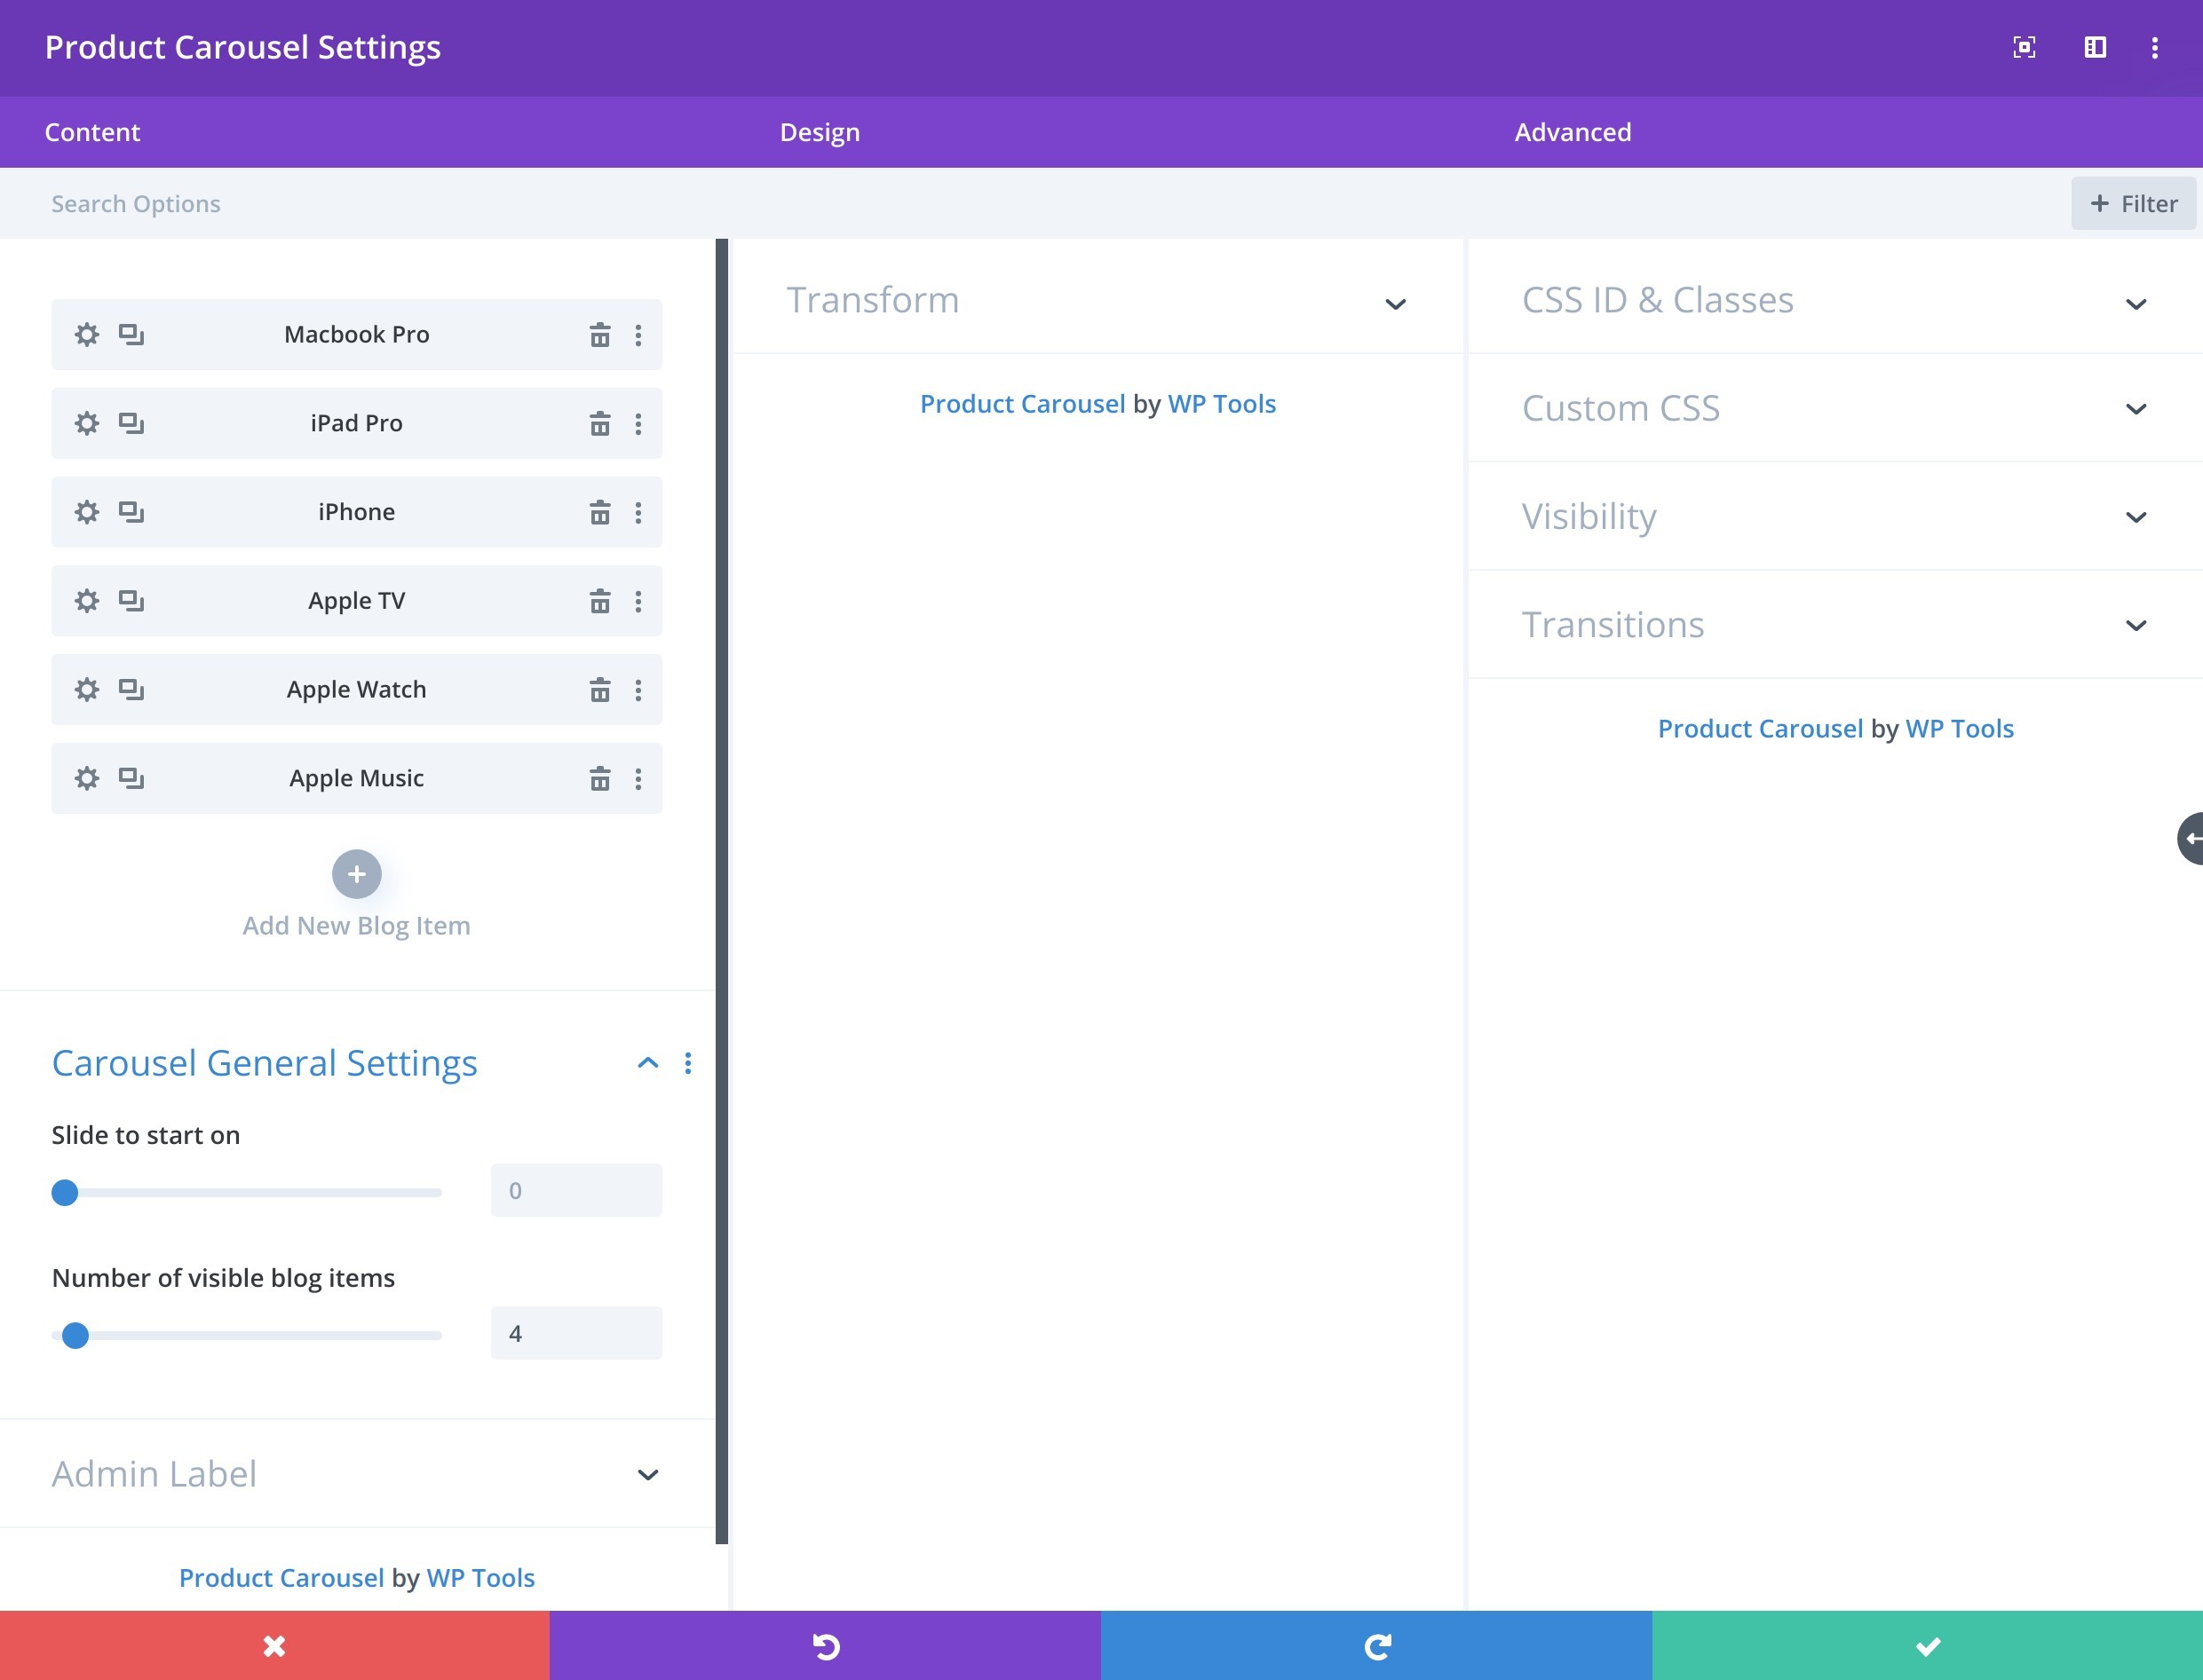Open settings gear for Apple Music item
Image resolution: width=2203 pixels, height=1680 pixels.
tap(87, 778)
